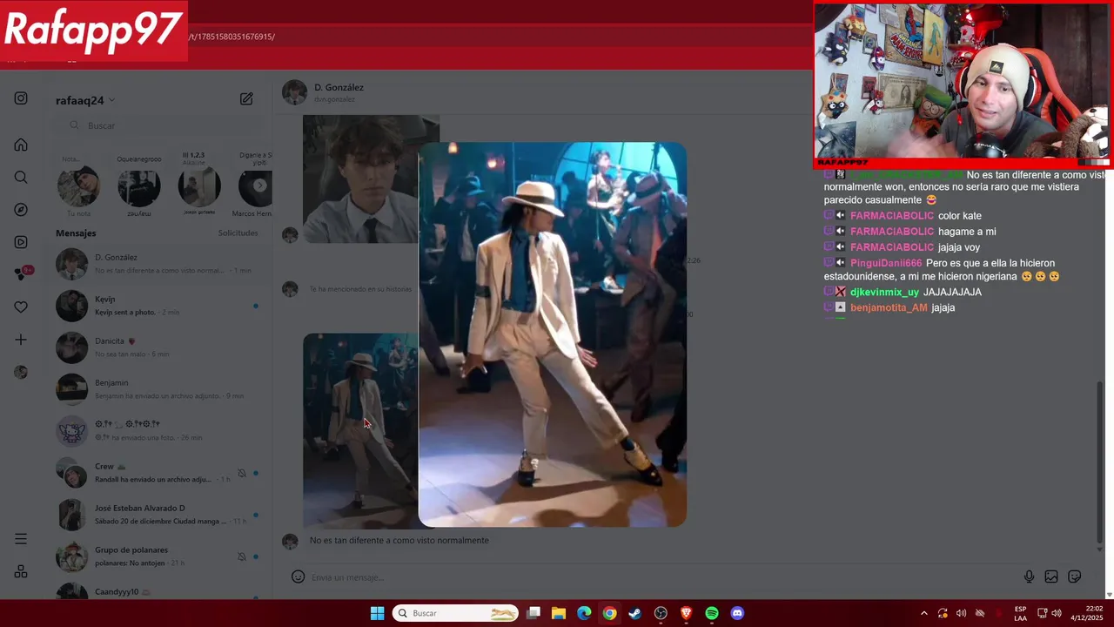Click "No es tan diferente a como visto normalmente" message
The width and height of the screenshot is (1114, 627).
pos(399,540)
